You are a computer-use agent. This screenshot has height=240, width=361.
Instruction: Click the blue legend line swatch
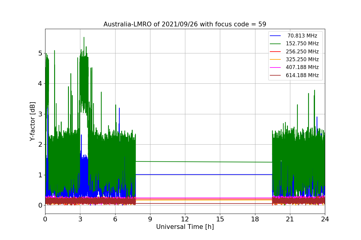(276, 36)
